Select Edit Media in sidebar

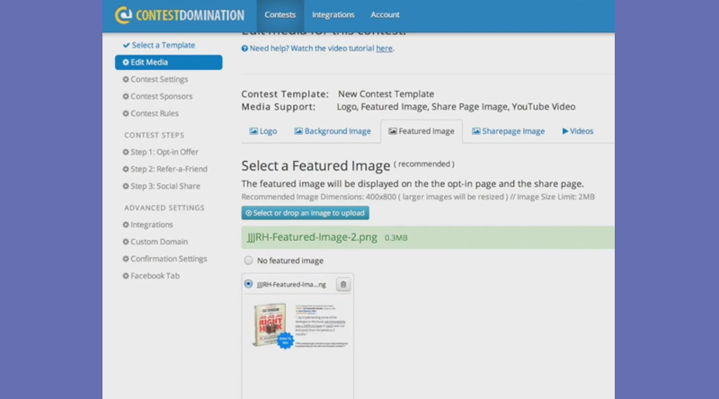coord(168,62)
